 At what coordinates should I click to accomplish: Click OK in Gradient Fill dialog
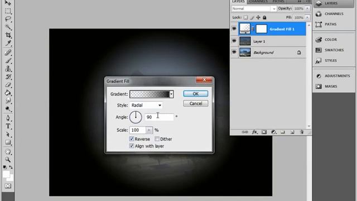point(196,94)
